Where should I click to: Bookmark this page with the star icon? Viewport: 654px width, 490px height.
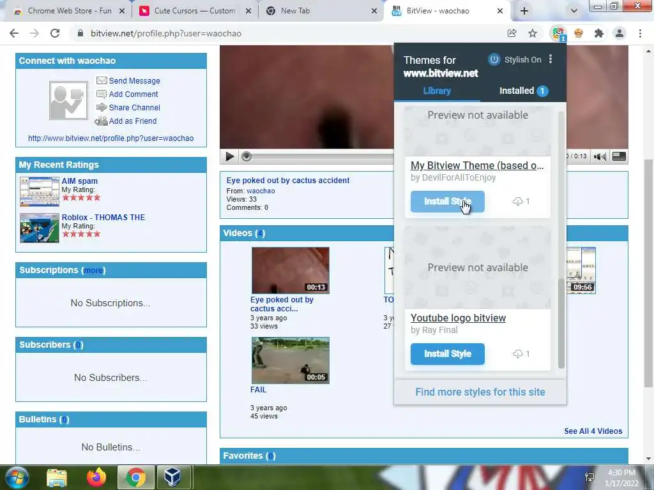(533, 33)
